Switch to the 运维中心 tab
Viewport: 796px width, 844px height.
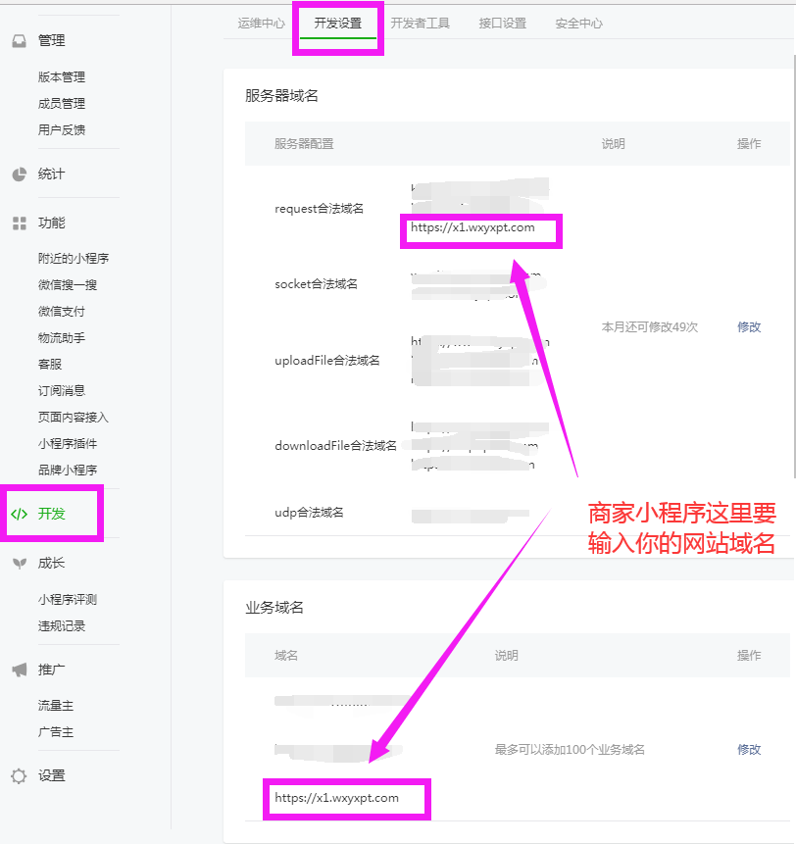[x=261, y=23]
